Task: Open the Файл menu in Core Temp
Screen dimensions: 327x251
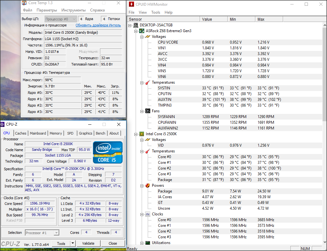Action: (x=27, y=10)
